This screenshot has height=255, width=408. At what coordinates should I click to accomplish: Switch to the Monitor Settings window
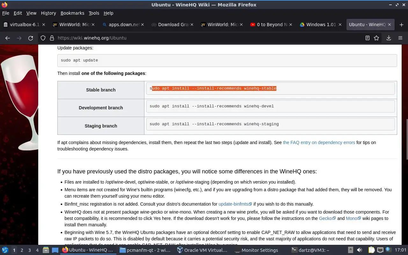(260, 250)
